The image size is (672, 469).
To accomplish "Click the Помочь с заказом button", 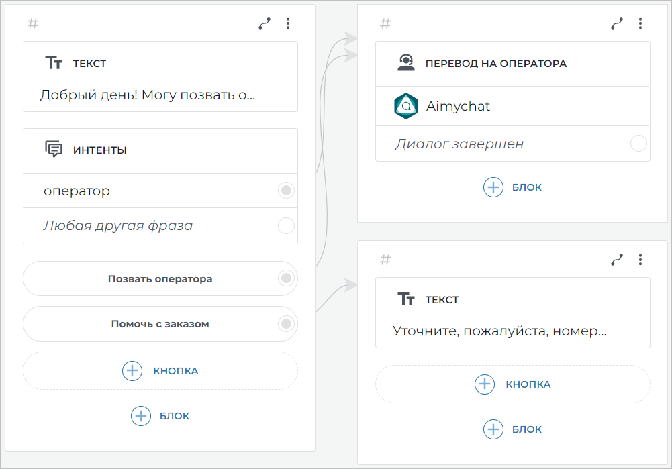I will click(160, 324).
